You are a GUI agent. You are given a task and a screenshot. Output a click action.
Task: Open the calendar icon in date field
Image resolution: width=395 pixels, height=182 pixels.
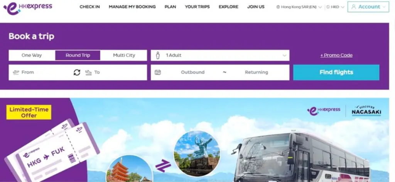coord(158,72)
